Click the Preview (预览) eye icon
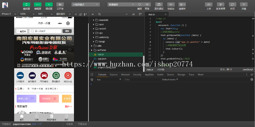This screenshot has height=127, width=255. tap(147, 5)
